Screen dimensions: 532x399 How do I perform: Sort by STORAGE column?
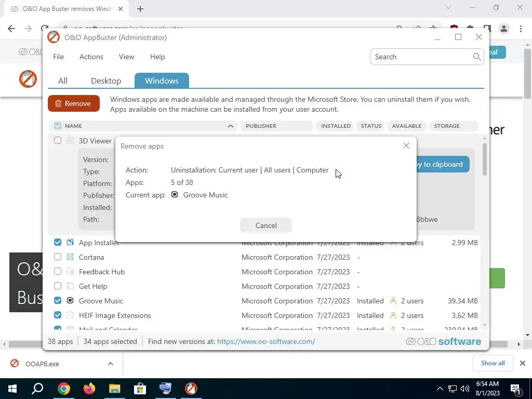click(454, 126)
